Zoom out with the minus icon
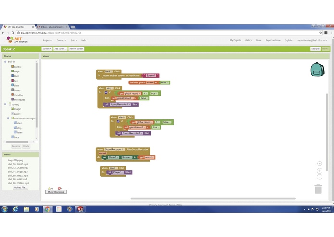The image size is (334, 237). (319, 177)
